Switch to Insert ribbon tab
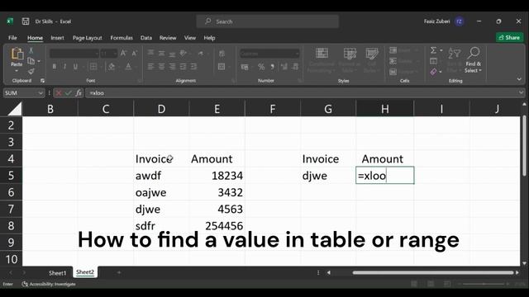529x297 pixels. (x=57, y=38)
